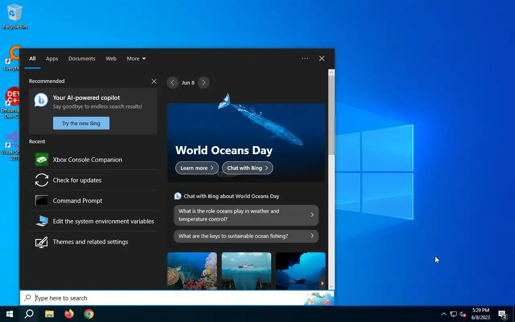Switch to the Apps search tab
This screenshot has height=322, width=515.
coord(52,58)
